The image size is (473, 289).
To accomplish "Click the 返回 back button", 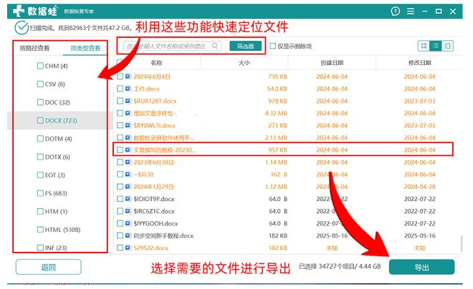I will tap(49, 267).
